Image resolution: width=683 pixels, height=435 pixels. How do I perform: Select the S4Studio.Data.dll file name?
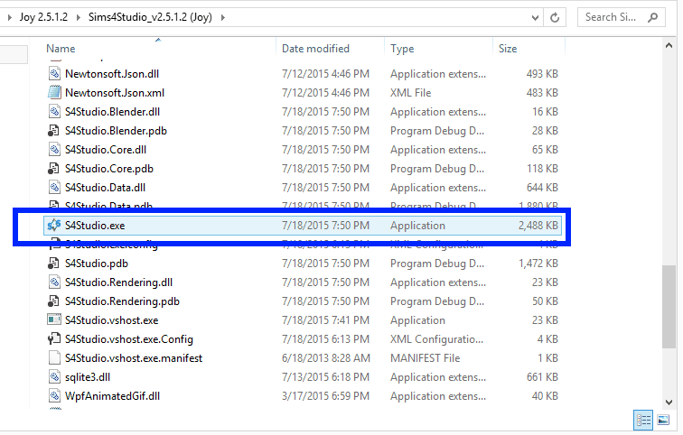(105, 188)
